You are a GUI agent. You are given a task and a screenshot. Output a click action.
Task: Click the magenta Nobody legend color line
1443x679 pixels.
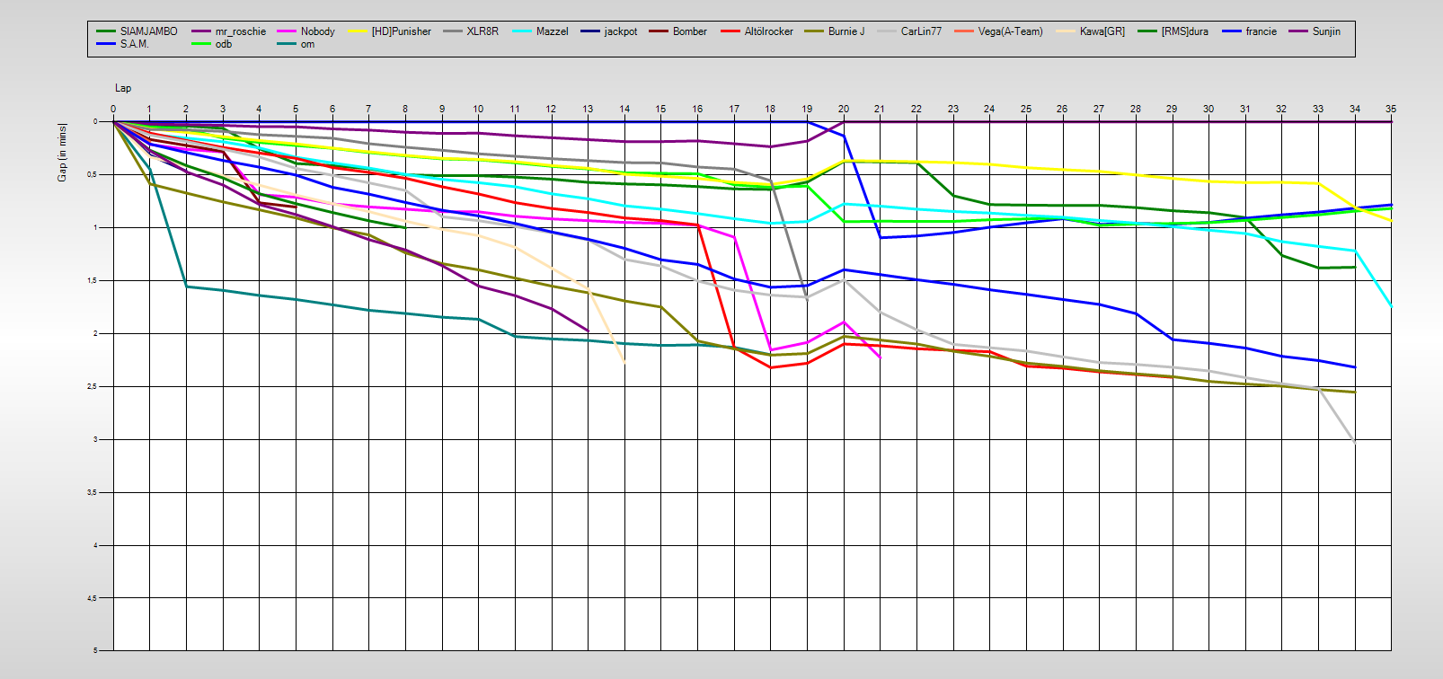(x=287, y=31)
